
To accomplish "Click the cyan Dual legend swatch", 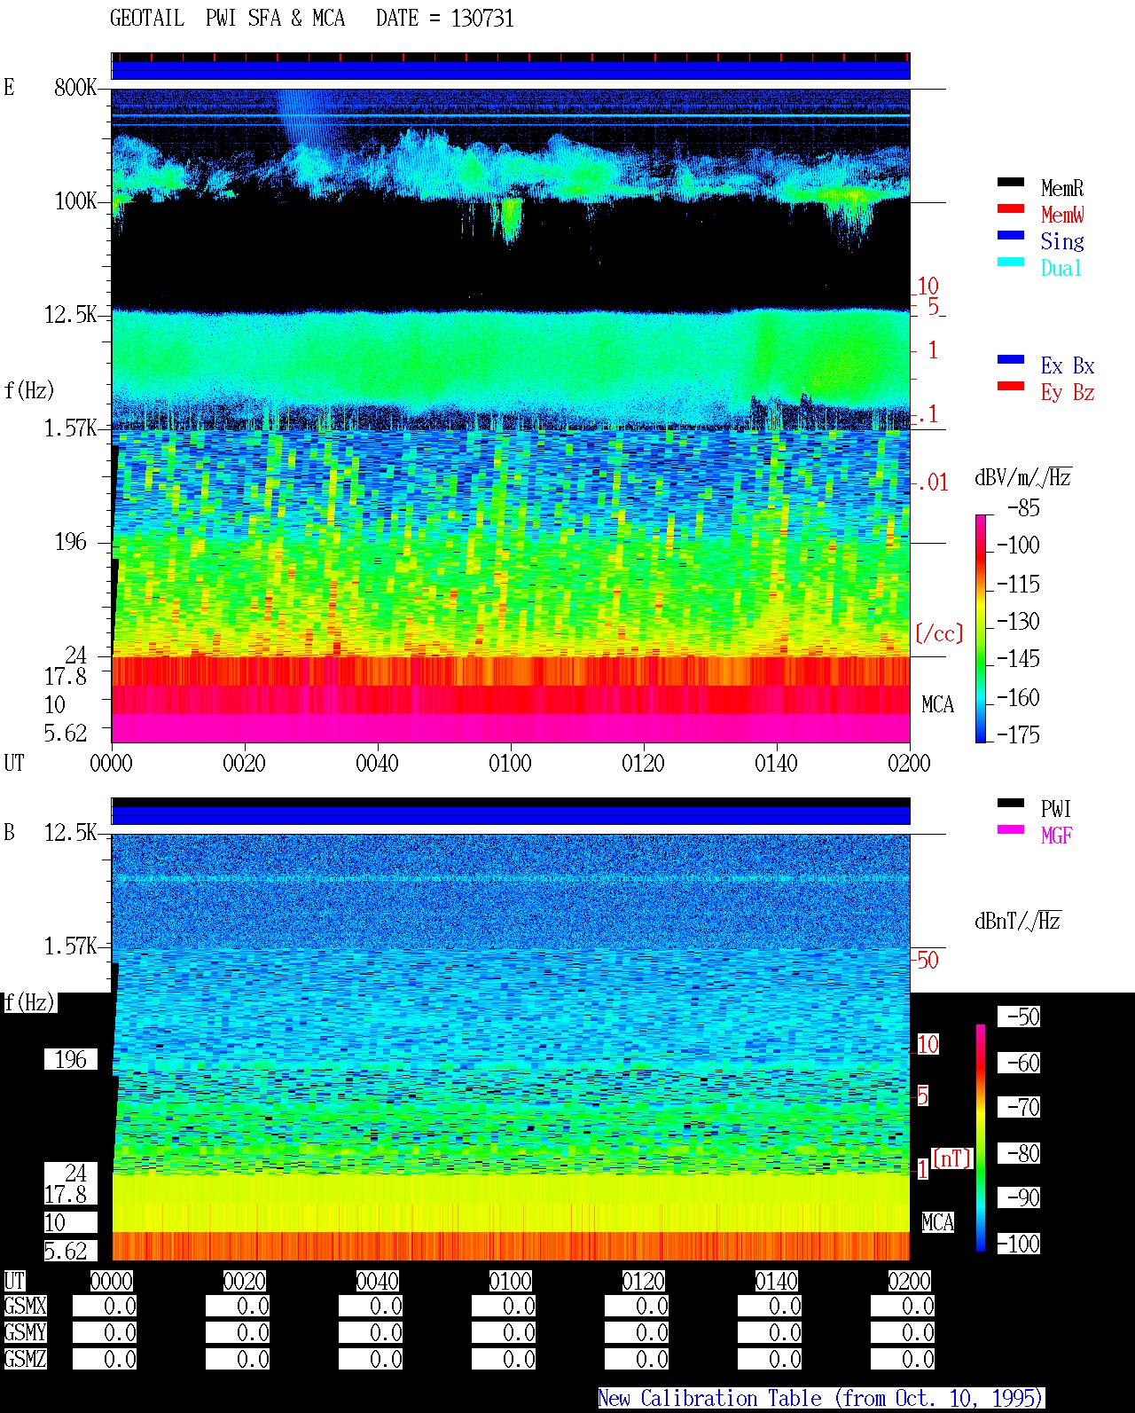I will point(1011,263).
